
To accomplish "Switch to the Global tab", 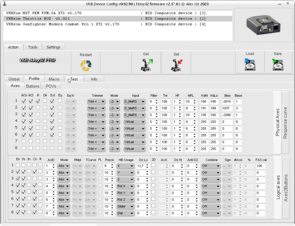I will [14, 79].
